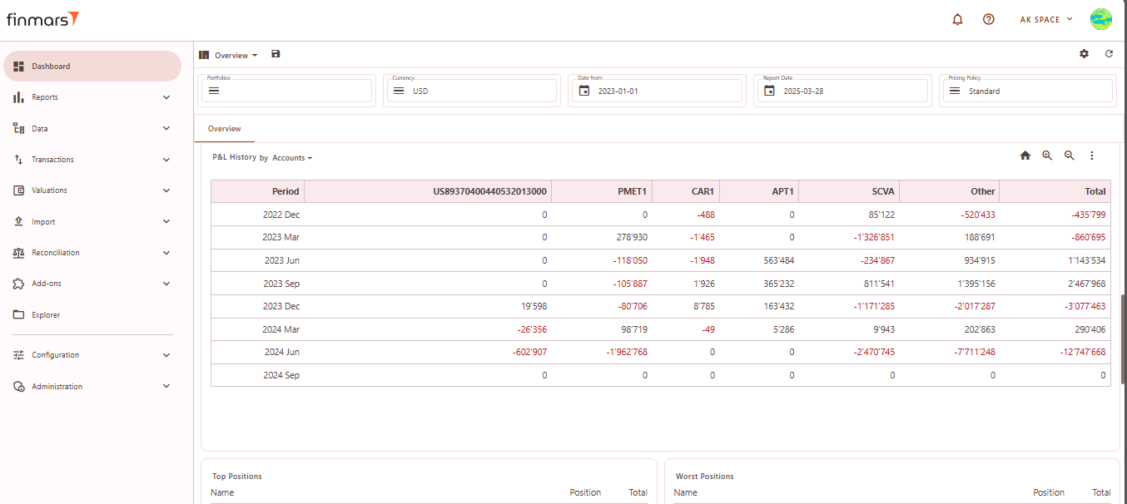Click the Dashboard sidebar button

click(92, 67)
